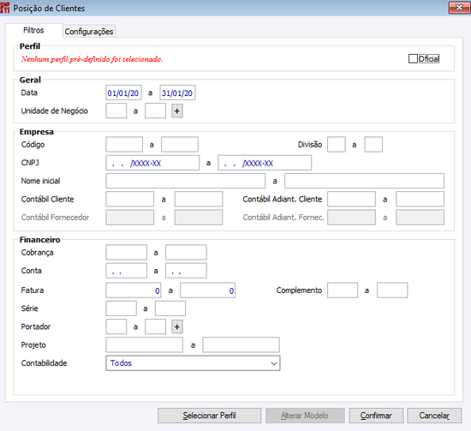Focus the second Contábil Cliente field
Image resolution: width=471 pixels, height=431 pixels.
point(199,200)
